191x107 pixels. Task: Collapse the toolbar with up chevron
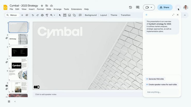coord(185,15)
